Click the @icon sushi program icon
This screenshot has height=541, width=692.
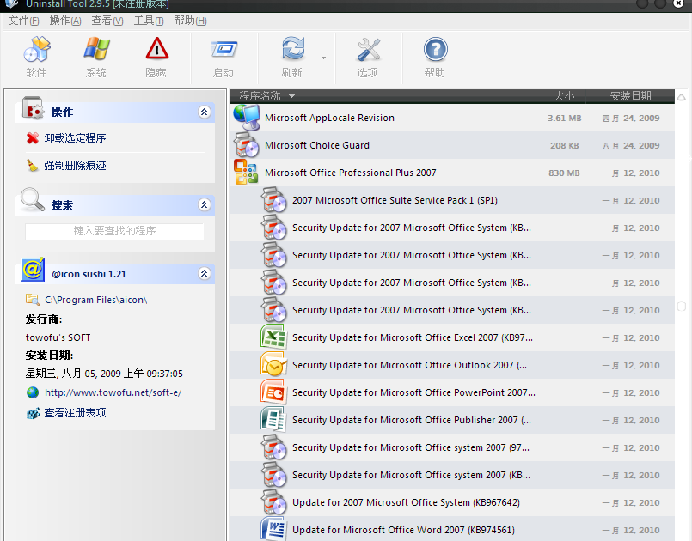click(34, 270)
